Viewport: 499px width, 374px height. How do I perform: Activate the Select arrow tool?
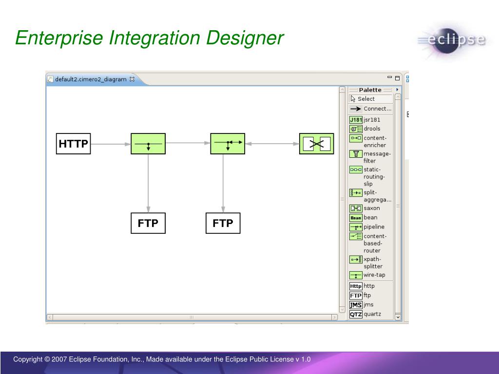(x=370, y=99)
